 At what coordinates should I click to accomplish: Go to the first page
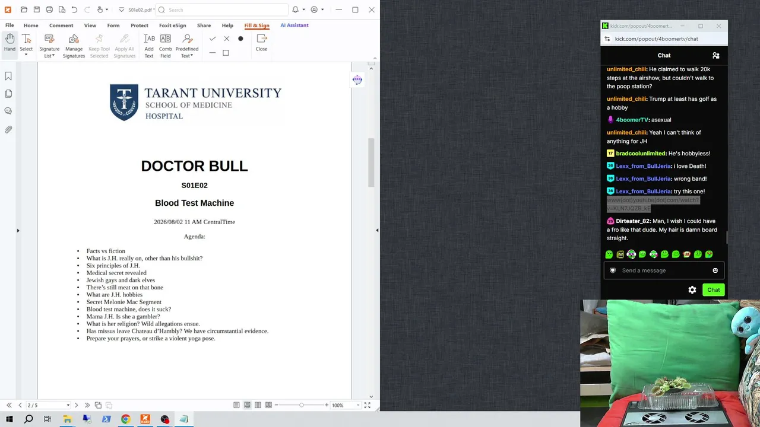tap(9, 405)
